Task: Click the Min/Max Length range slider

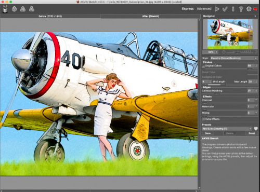Action: pyautogui.click(x=230, y=85)
